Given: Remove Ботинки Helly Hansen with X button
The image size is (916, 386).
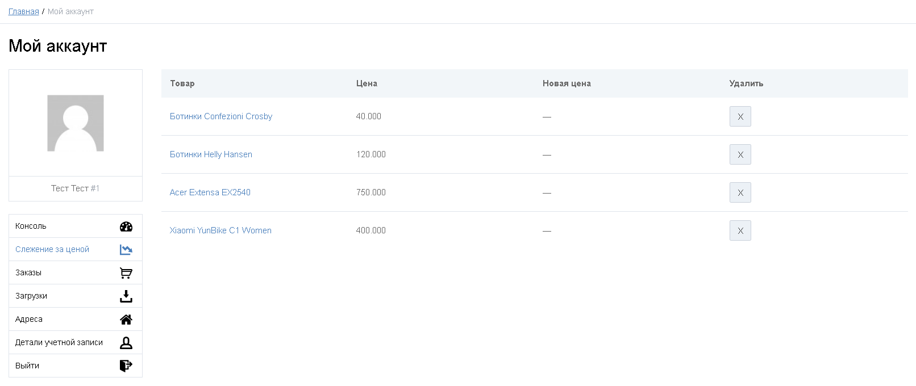Looking at the screenshot, I should (x=740, y=154).
